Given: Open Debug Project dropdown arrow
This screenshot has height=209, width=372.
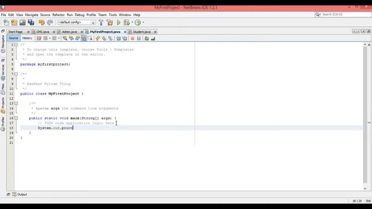Looking at the screenshot, I should pyautogui.click(x=132, y=23).
